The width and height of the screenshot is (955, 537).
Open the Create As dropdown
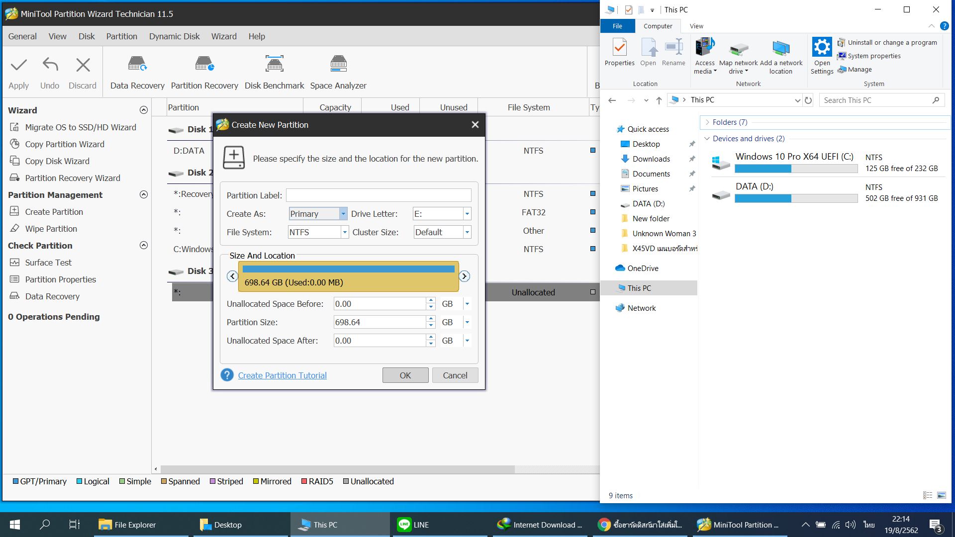pyautogui.click(x=343, y=214)
